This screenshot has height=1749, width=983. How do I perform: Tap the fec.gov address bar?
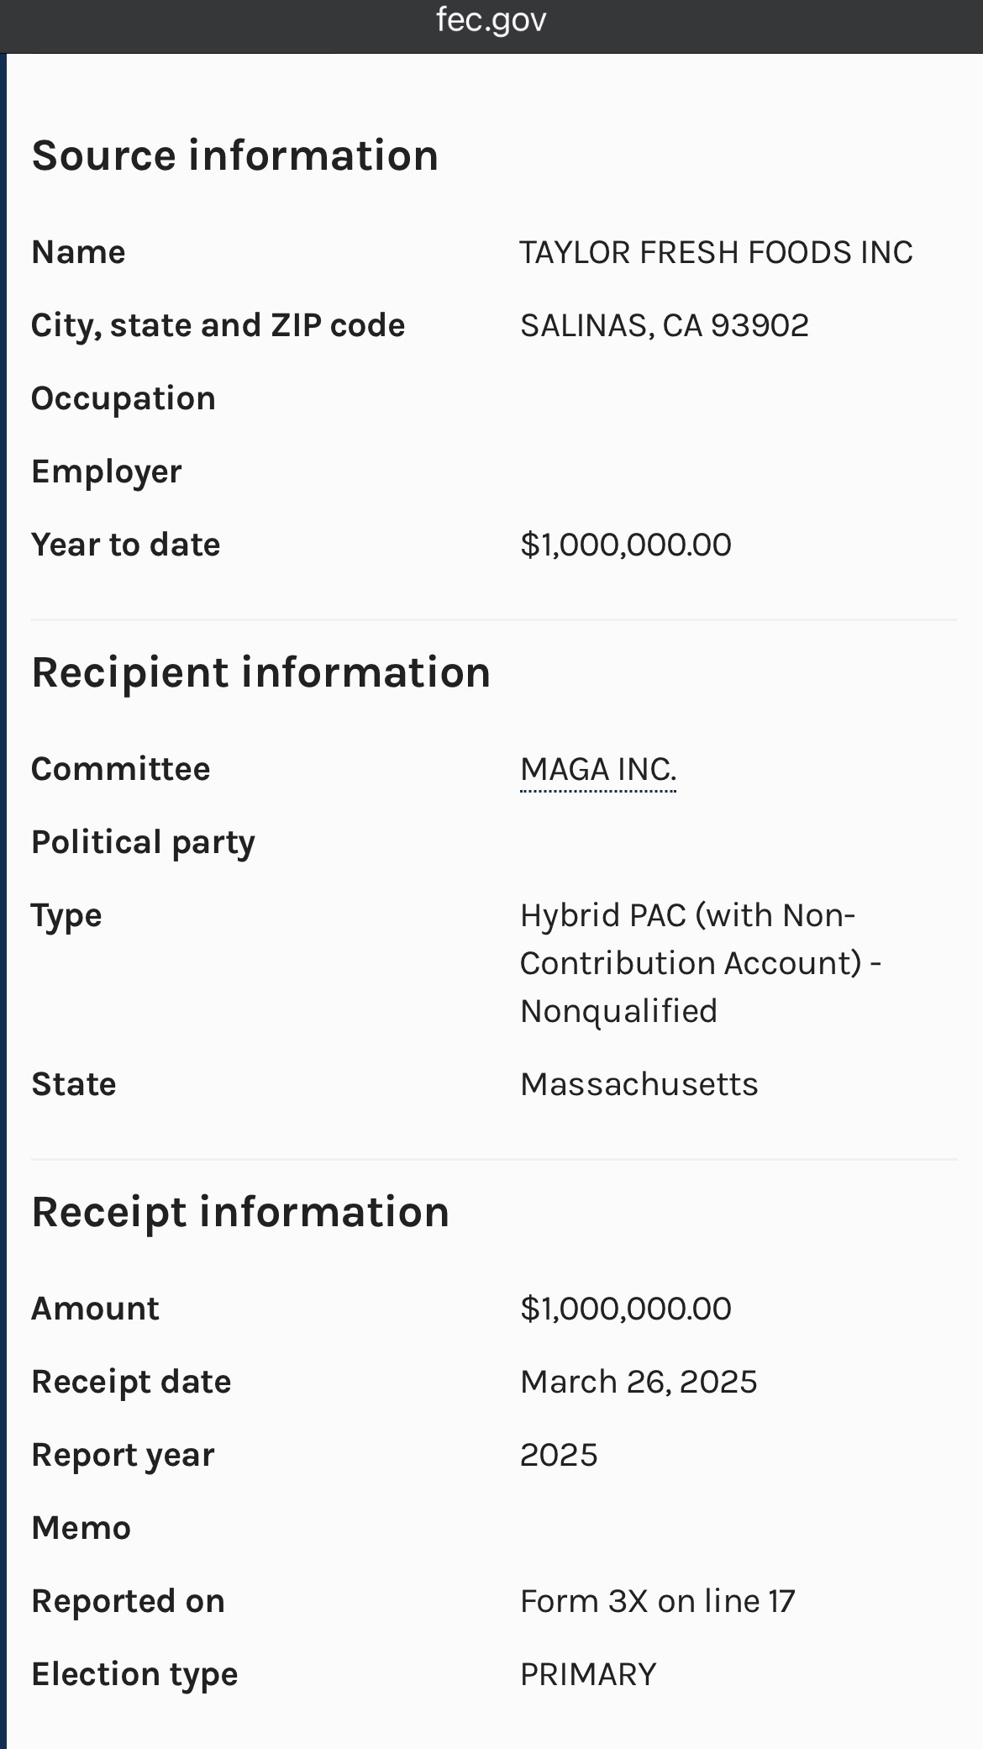point(491,20)
